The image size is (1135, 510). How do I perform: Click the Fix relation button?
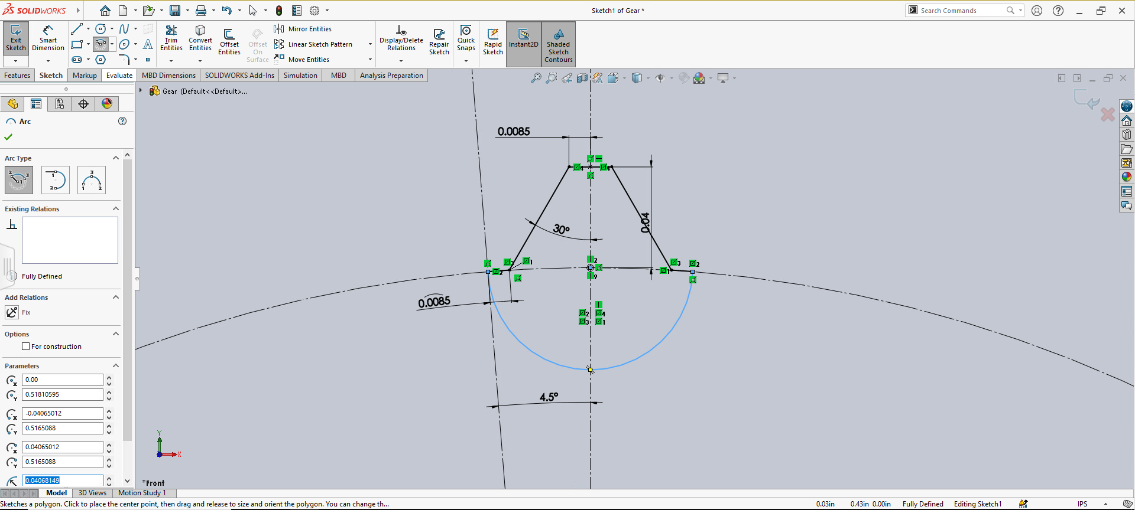click(x=12, y=312)
